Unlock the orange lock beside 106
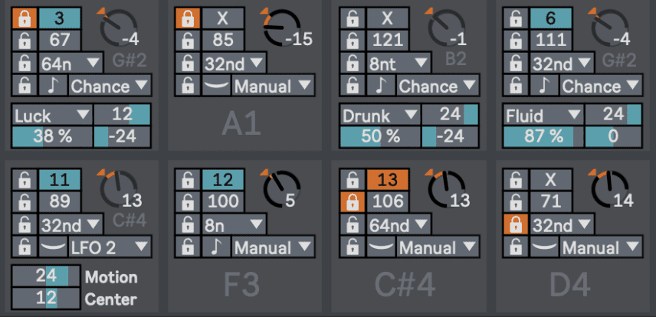 pyautogui.click(x=353, y=202)
